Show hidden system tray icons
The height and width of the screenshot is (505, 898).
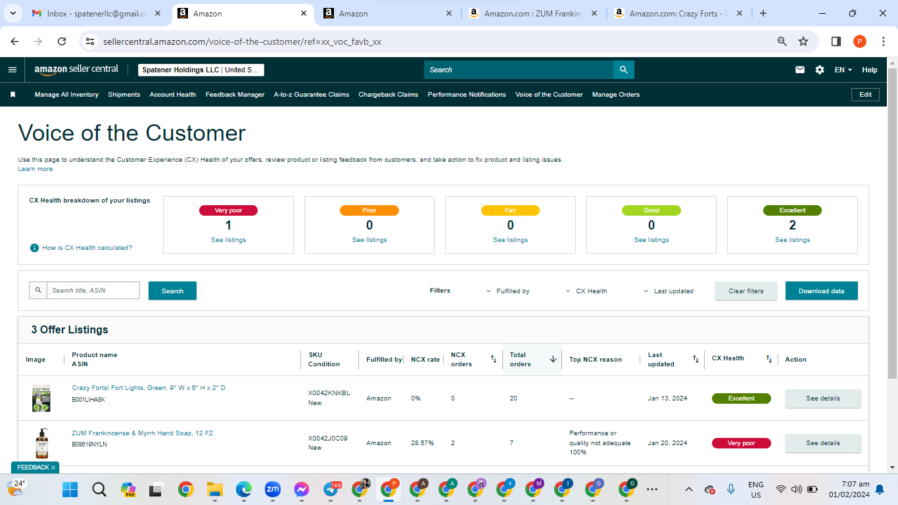689,489
